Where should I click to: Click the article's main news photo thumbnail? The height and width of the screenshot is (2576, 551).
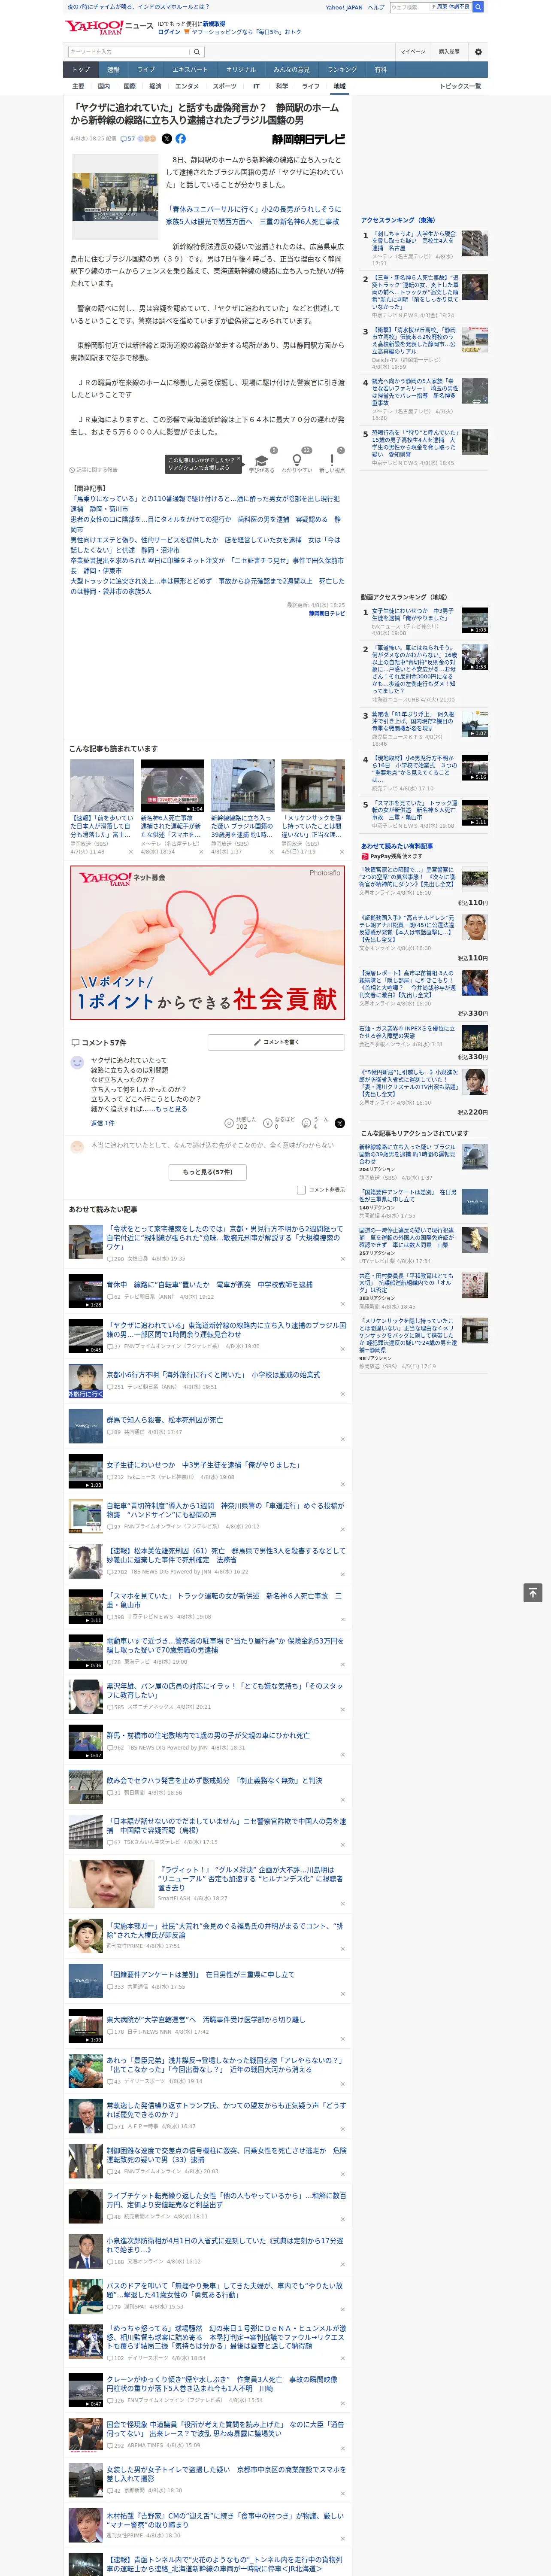click(x=114, y=197)
